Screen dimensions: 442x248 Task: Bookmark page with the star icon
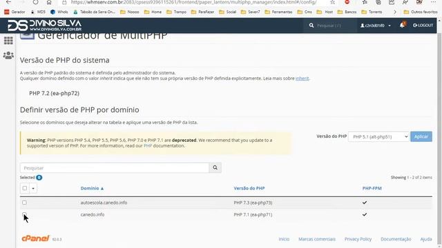(333, 2)
